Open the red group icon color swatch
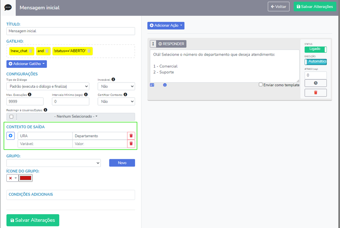This screenshot has height=228, width=340. [26, 178]
